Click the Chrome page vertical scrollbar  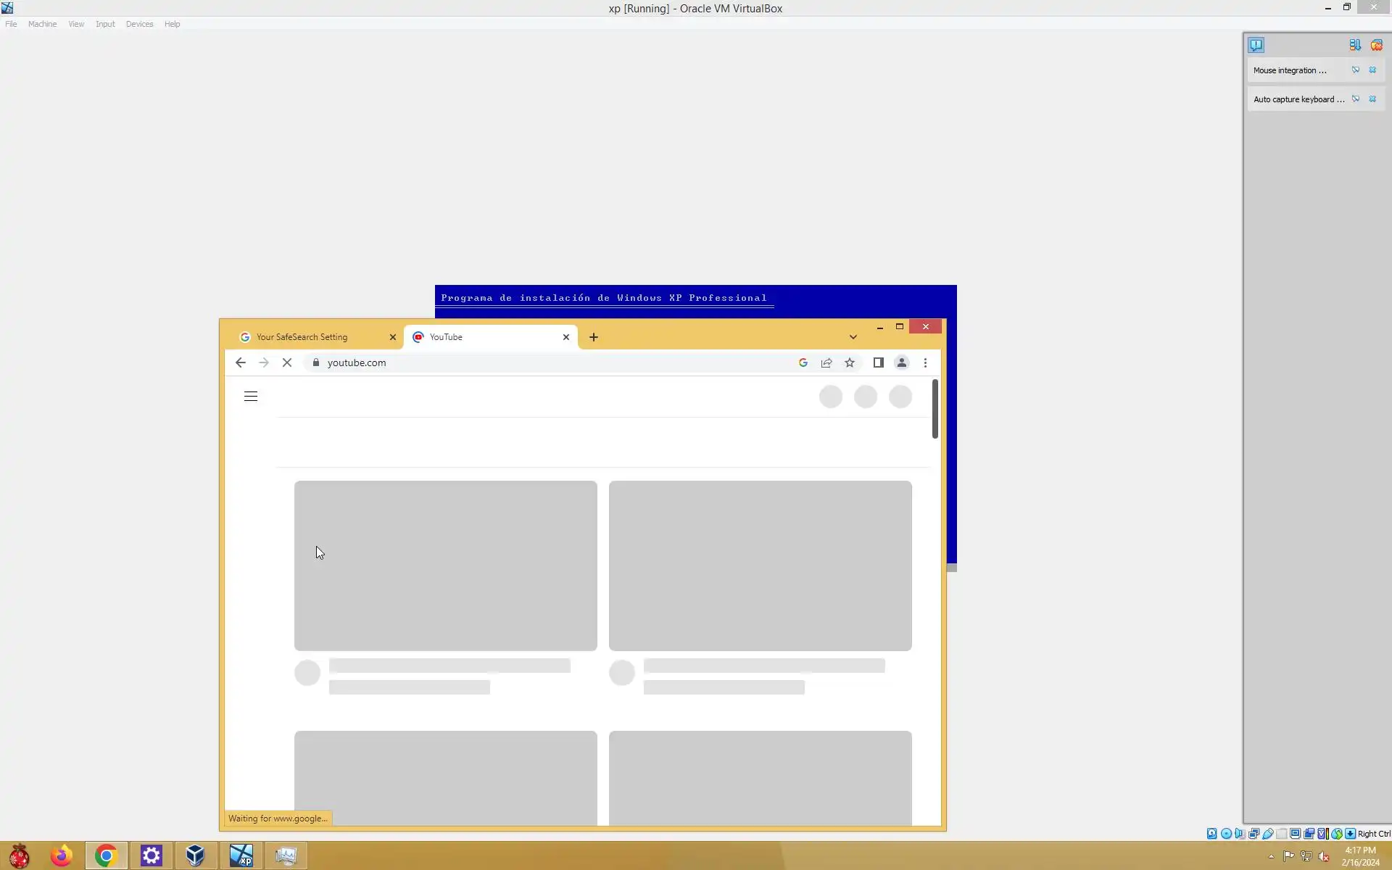click(935, 408)
